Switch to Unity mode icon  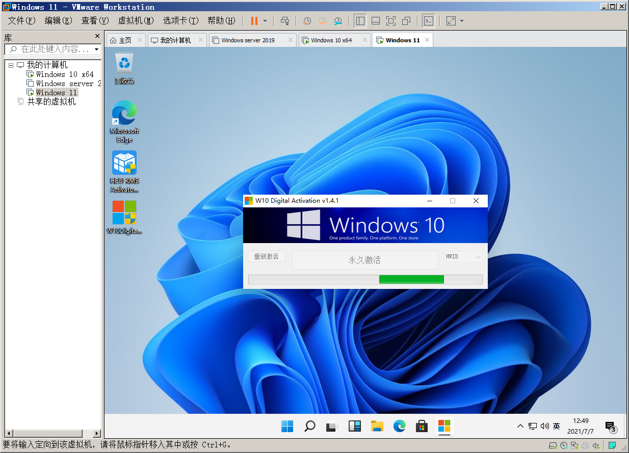click(406, 21)
